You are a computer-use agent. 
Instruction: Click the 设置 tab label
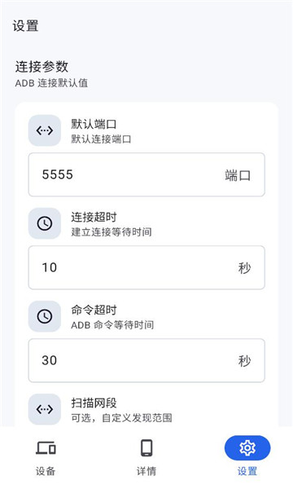[x=247, y=471]
